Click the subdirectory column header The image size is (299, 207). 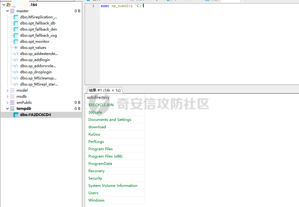pyautogui.click(x=98, y=97)
